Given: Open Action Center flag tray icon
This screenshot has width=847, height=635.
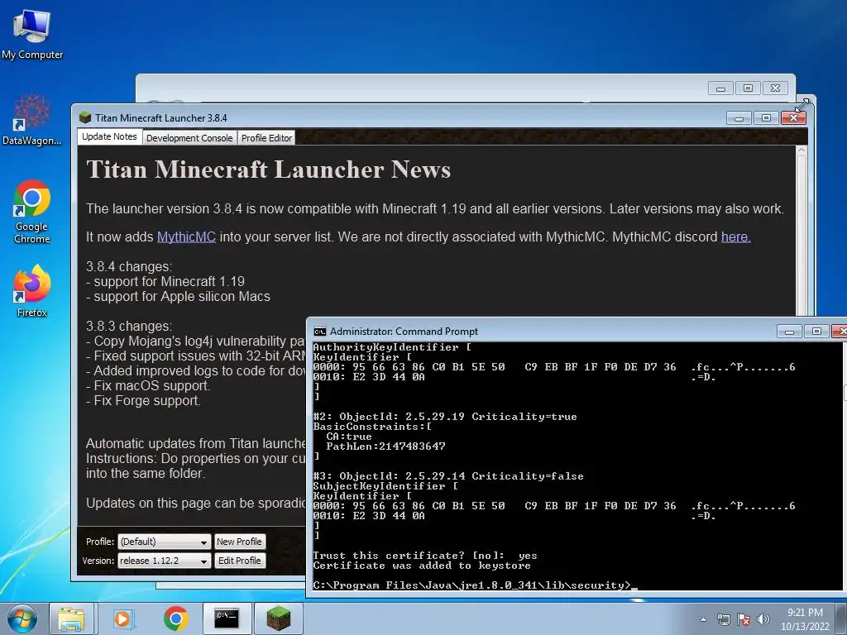Looking at the screenshot, I should (x=744, y=619).
